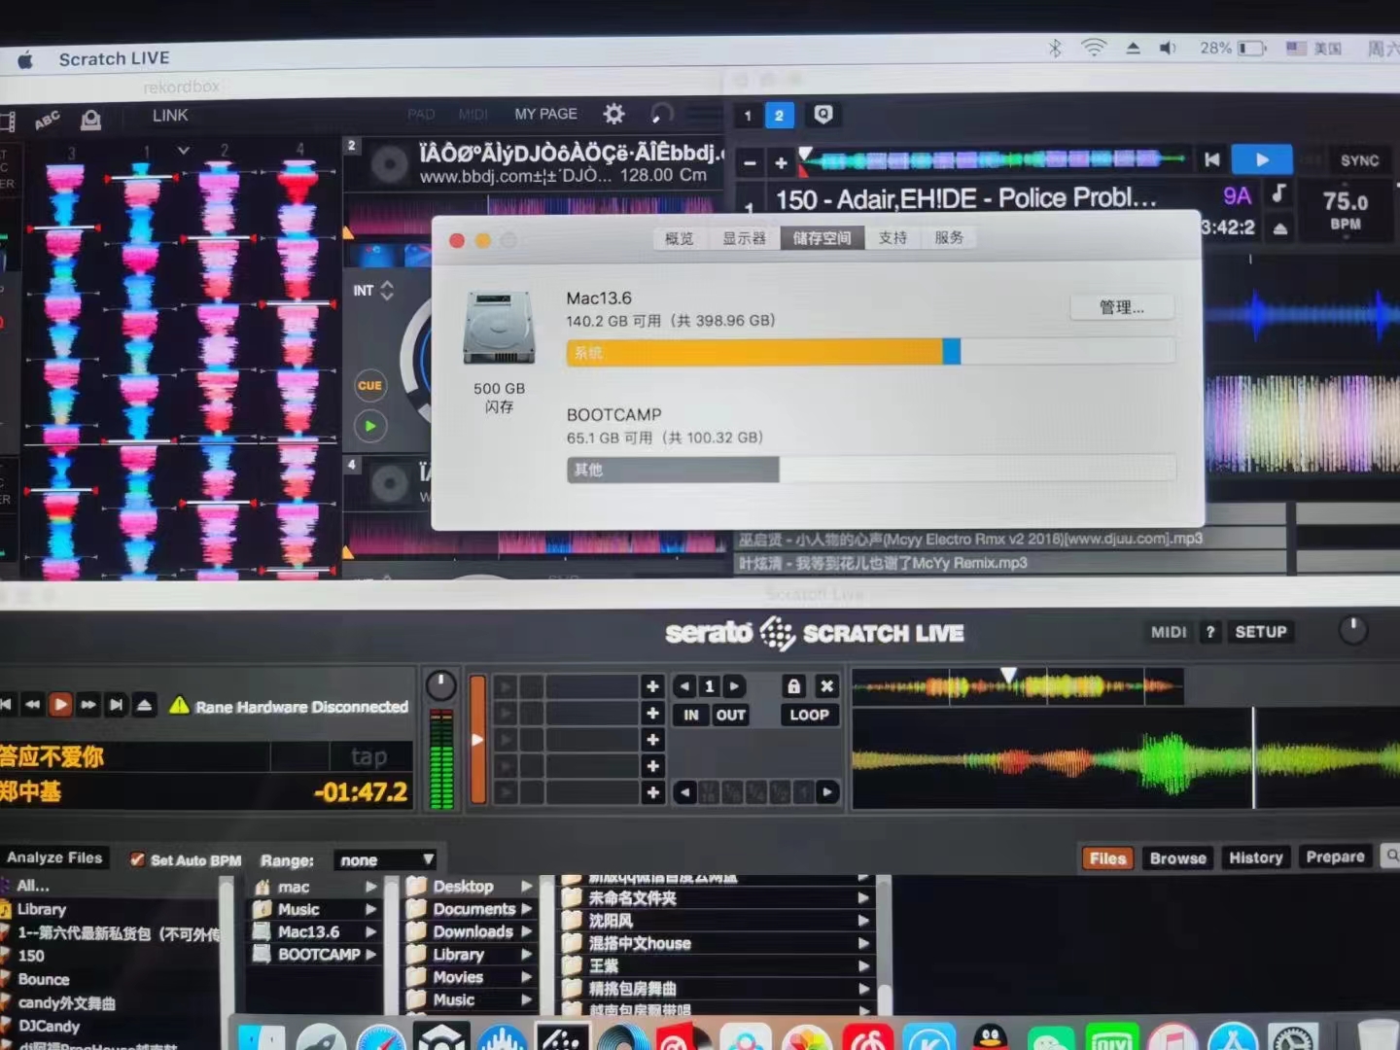The image size is (1400, 1050).
Task: Set loop IN point
Action: pos(691,716)
